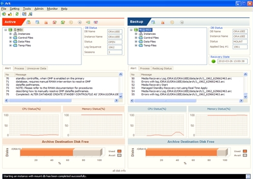This screenshot has height=179, width=253.
Task: Click the Backup panel header label
Action: (136, 22)
